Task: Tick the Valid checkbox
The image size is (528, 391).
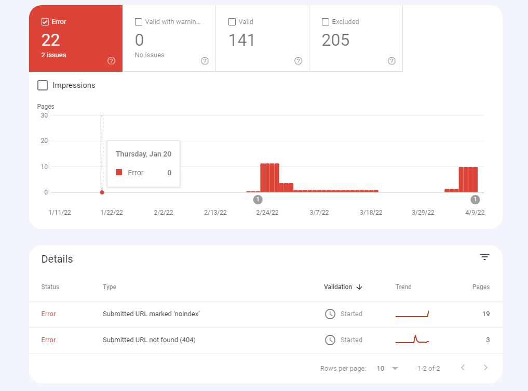Action: [232, 22]
